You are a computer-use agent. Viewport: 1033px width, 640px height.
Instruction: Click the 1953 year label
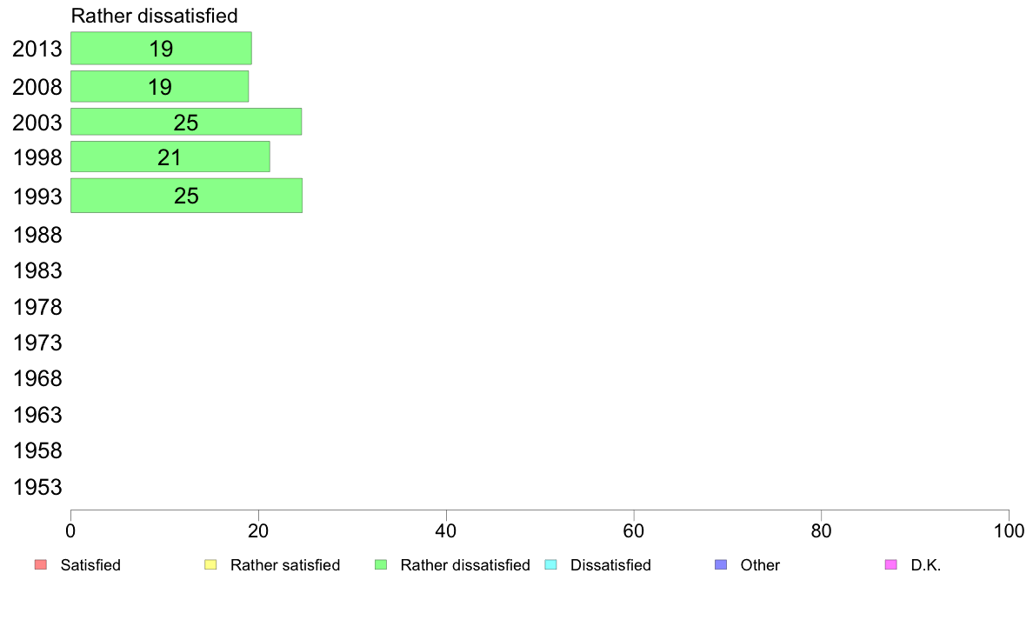tap(37, 487)
